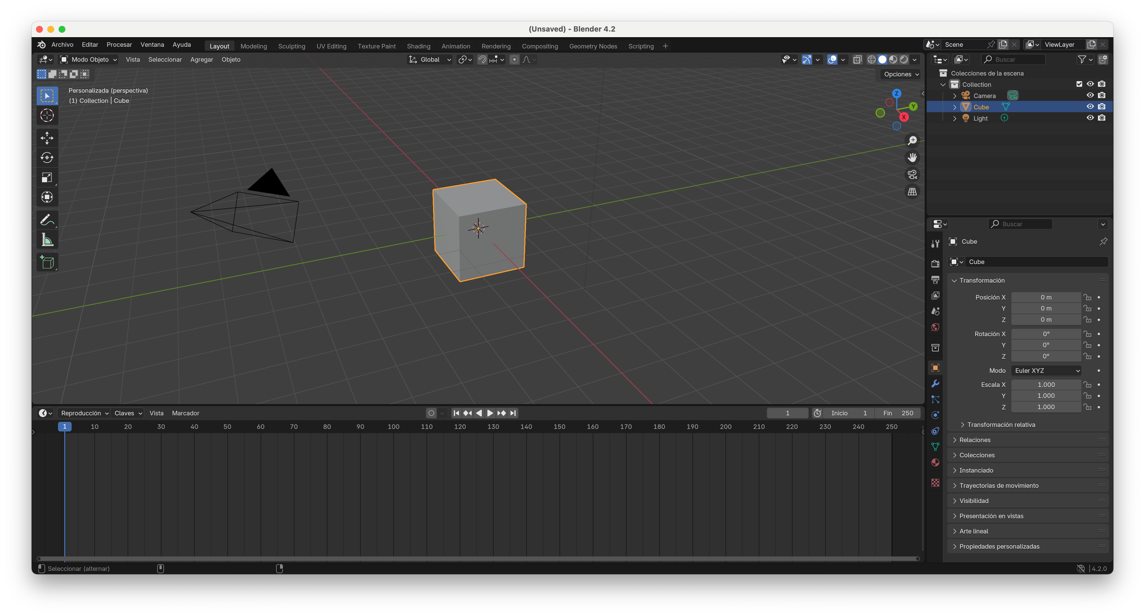
Task: Click frame 1 marker on timeline
Action: coord(65,426)
